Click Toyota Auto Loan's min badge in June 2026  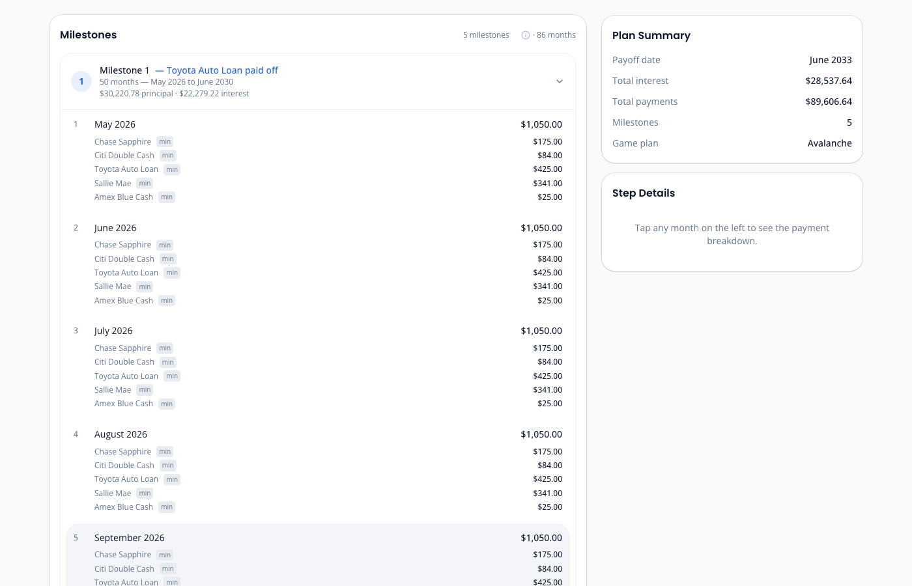[171, 272]
